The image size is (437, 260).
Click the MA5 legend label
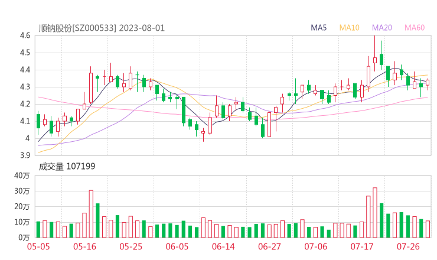318,28
